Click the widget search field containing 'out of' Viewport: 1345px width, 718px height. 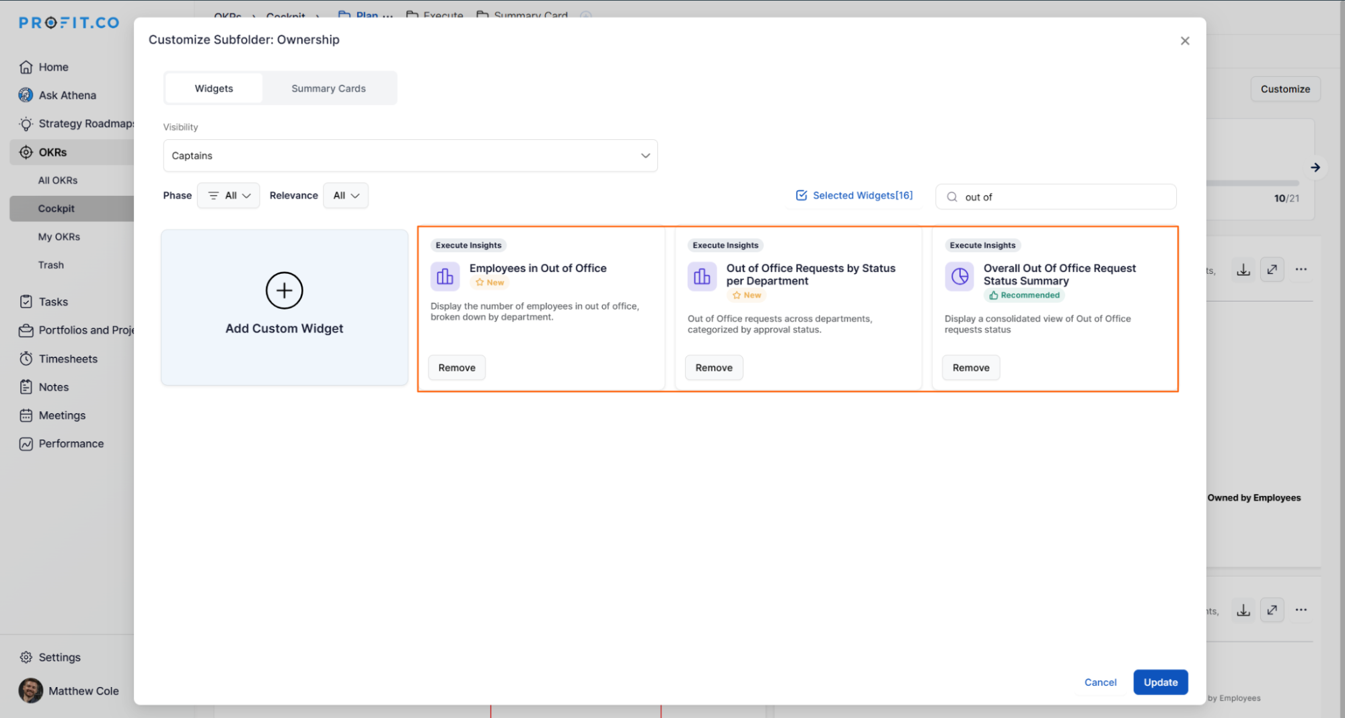(1063, 197)
